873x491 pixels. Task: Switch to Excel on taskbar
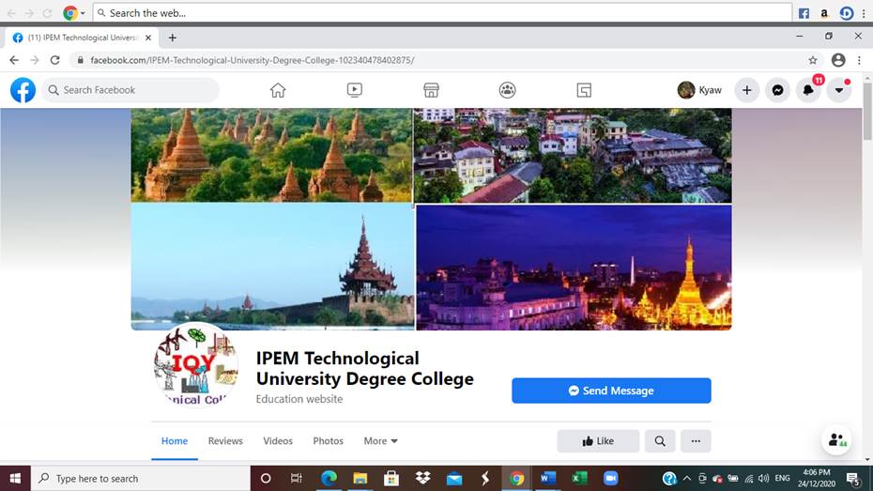point(579,479)
